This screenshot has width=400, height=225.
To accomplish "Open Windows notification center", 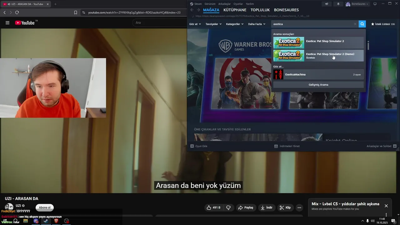I will pos(393,221).
